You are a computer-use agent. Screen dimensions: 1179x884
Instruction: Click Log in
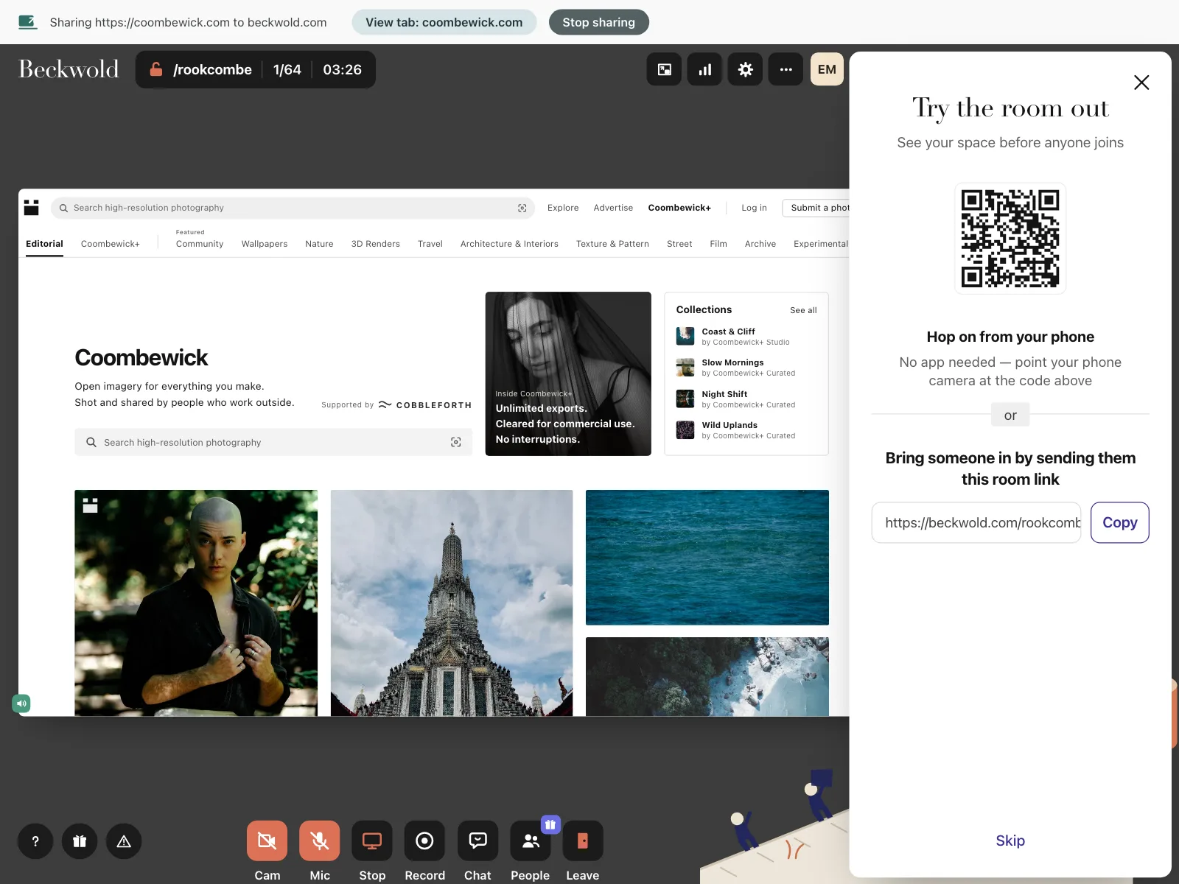[754, 208]
